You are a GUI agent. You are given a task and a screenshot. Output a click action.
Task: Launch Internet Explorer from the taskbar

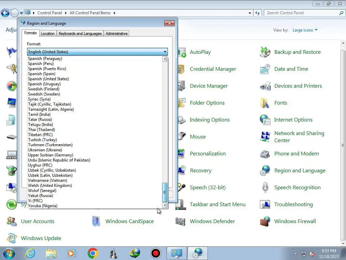click(30, 253)
